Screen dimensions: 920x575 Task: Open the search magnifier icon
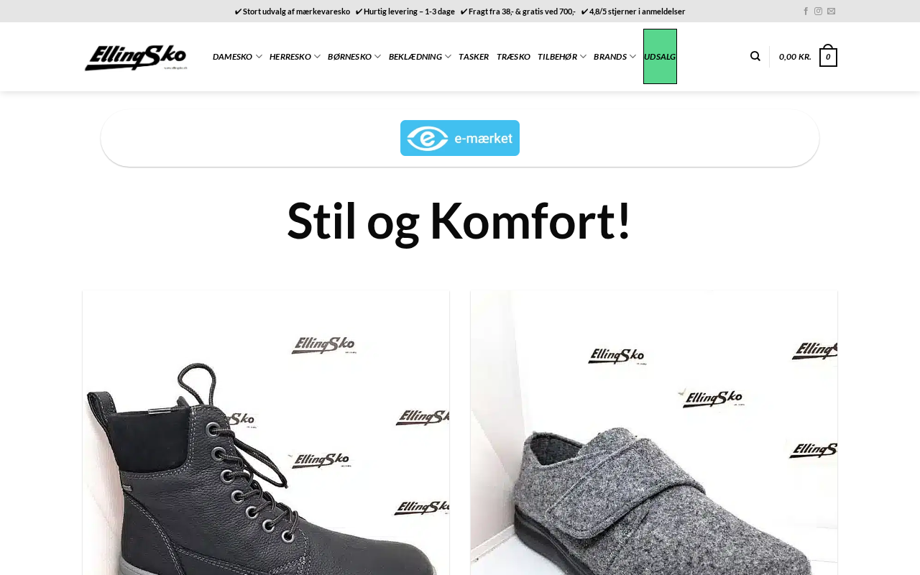[755, 57]
